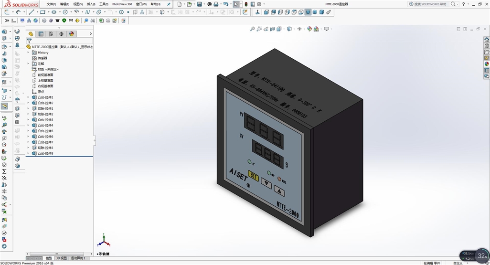Open the search type dropdown arrow
The width and height of the screenshot is (490, 265).
point(458,4)
